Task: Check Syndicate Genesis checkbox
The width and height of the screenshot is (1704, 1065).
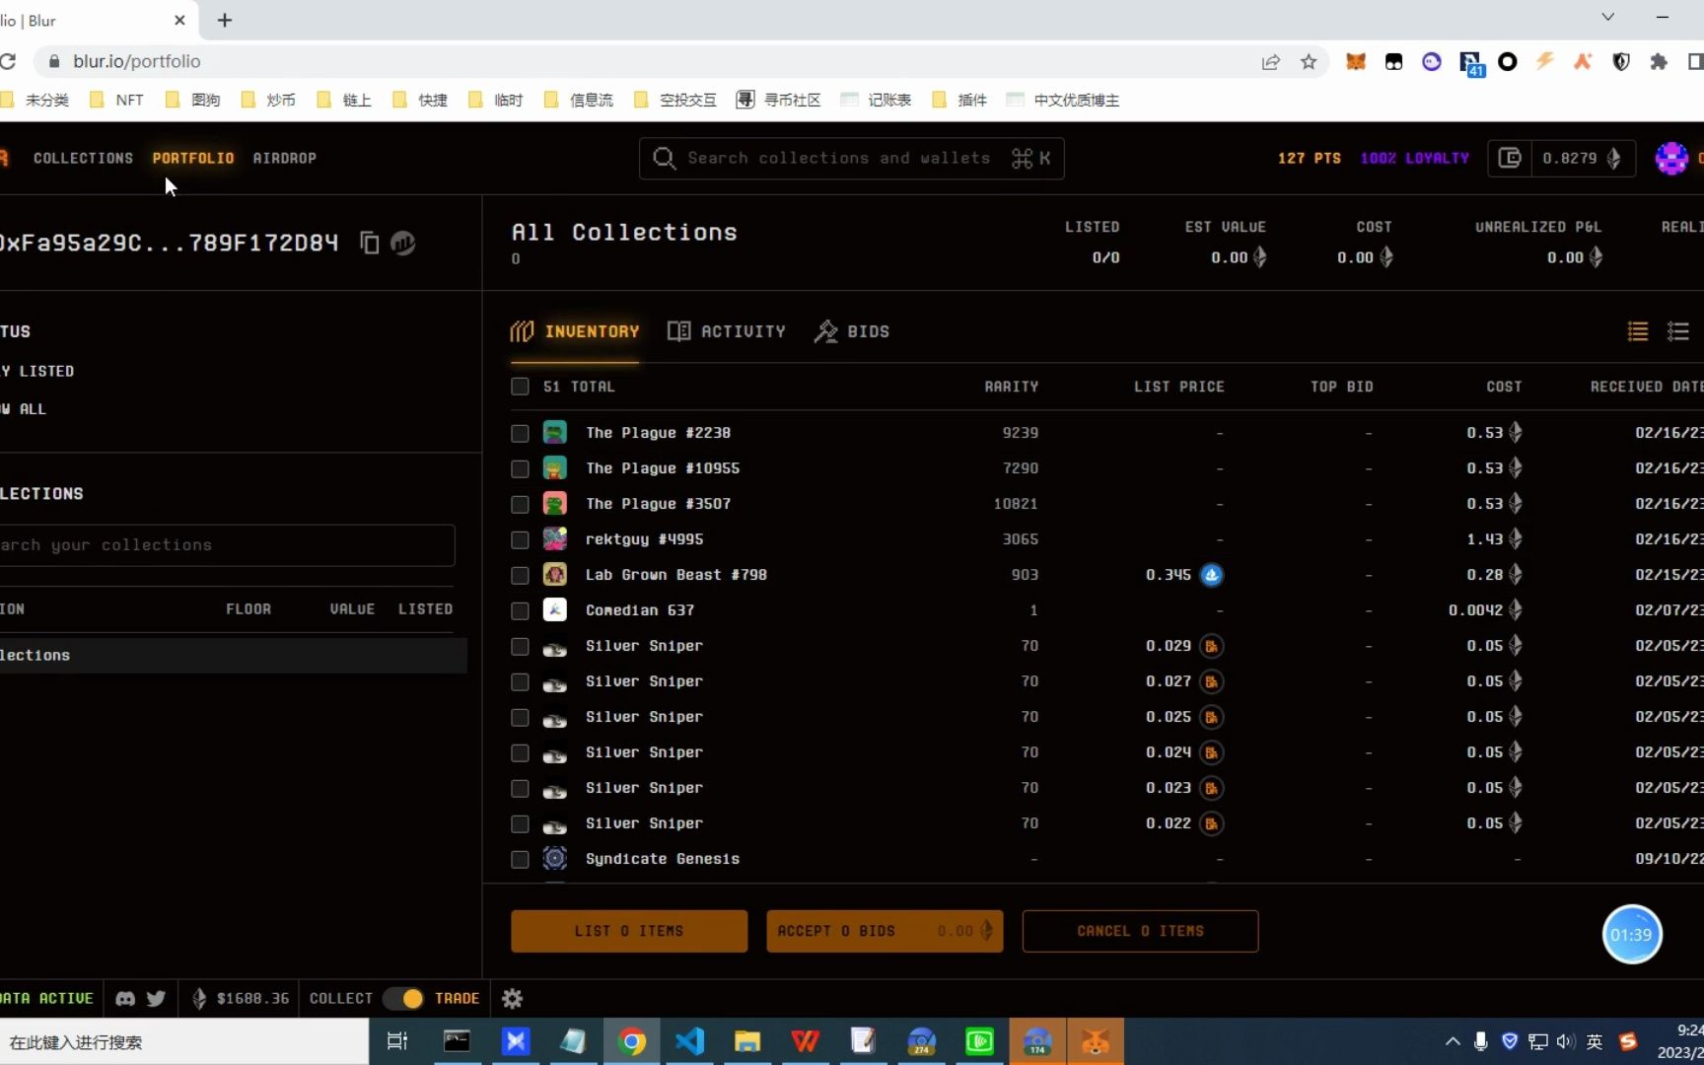Action: point(520,859)
